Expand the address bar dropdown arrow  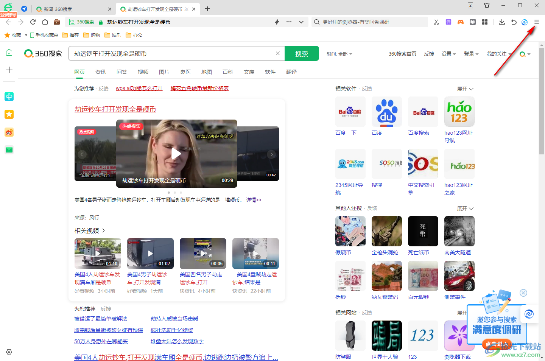(301, 22)
